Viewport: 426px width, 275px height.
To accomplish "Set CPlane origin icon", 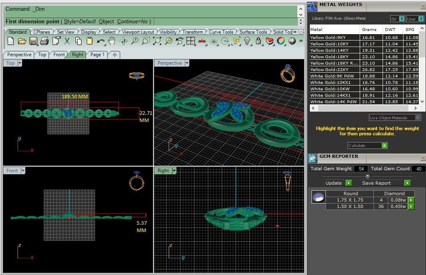I will [213, 42].
